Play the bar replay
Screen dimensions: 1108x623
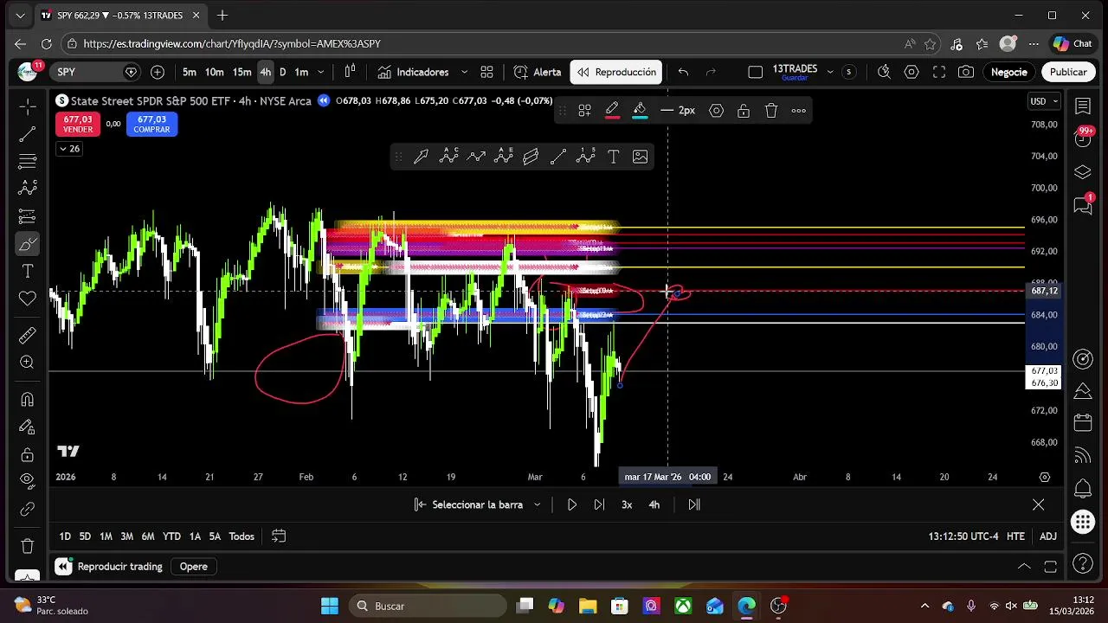(571, 504)
